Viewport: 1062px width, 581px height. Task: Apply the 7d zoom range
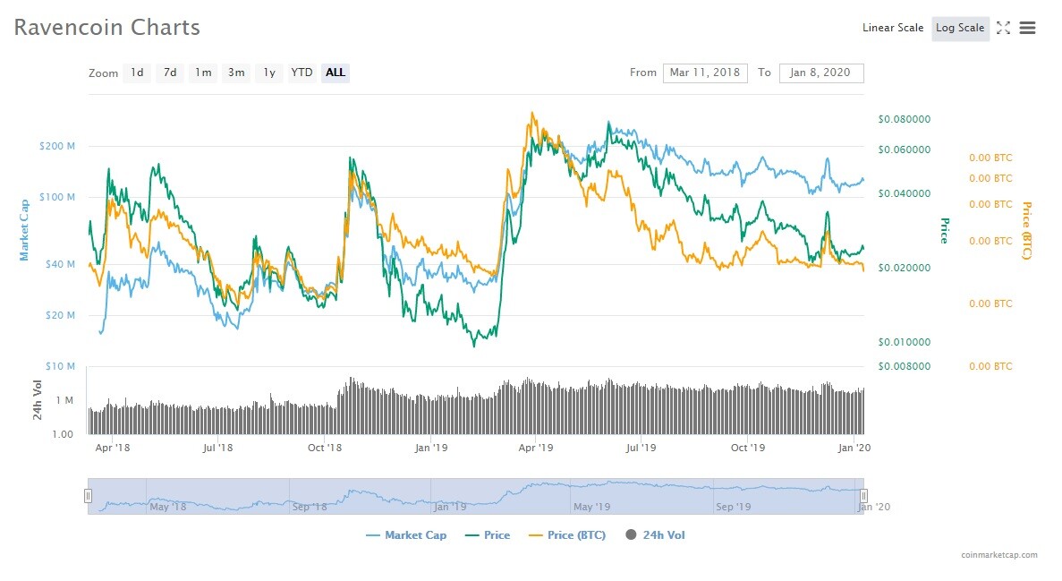(x=169, y=73)
